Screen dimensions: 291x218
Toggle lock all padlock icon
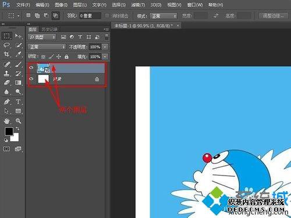click(66, 56)
